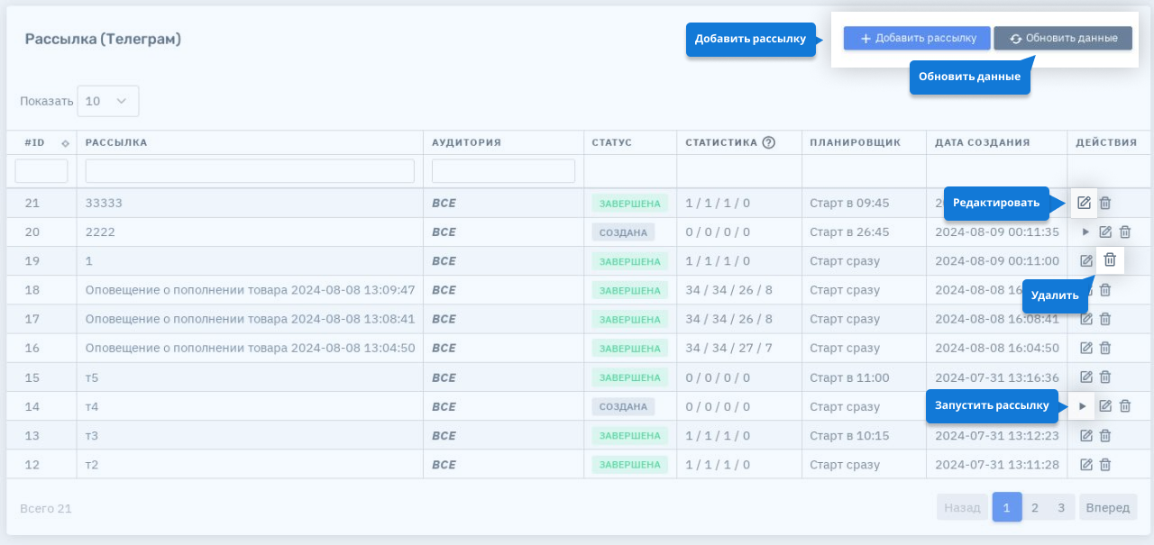
Task: Switch to page 3 in pagination
Action: point(1062,507)
